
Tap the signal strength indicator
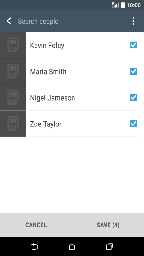pos(115,5)
